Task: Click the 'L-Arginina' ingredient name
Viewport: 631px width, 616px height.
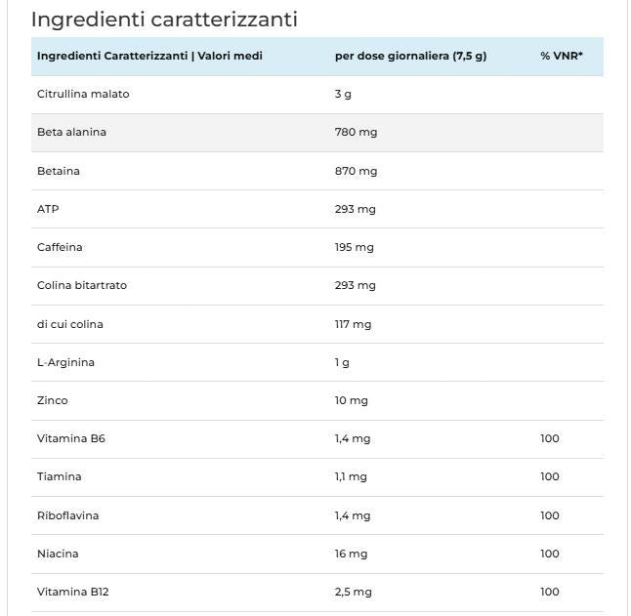Action: [65, 362]
